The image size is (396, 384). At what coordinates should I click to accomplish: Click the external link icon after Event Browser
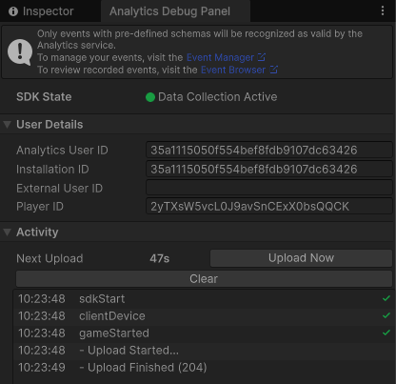[273, 70]
